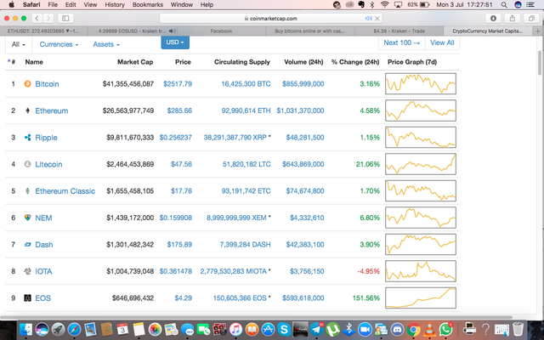Click the Dash coin logo
Viewport: 544px width, 340px height.
pos(27,245)
